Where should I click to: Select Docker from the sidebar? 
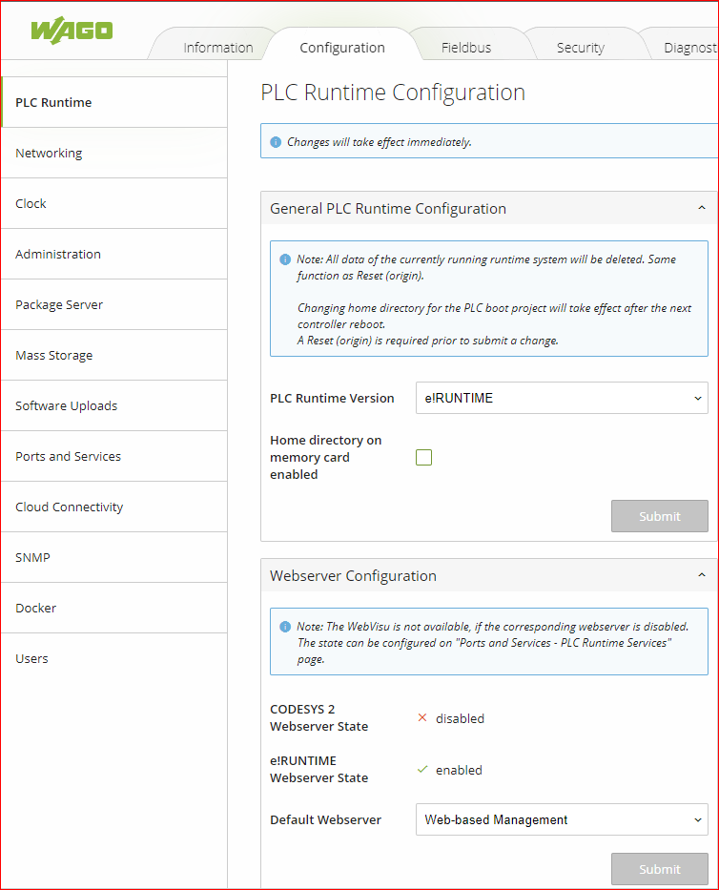click(x=35, y=608)
